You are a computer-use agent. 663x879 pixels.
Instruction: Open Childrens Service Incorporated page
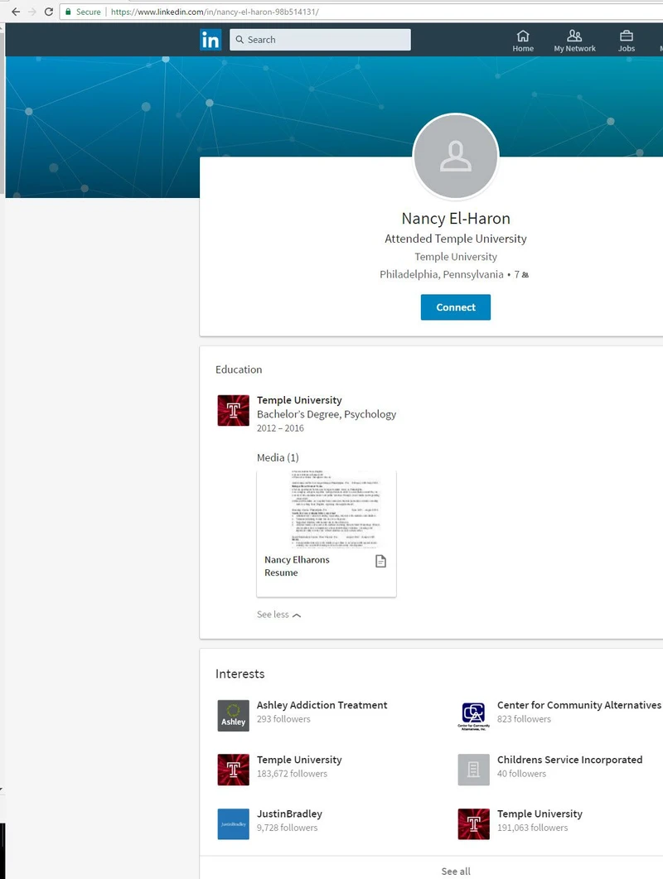click(569, 760)
